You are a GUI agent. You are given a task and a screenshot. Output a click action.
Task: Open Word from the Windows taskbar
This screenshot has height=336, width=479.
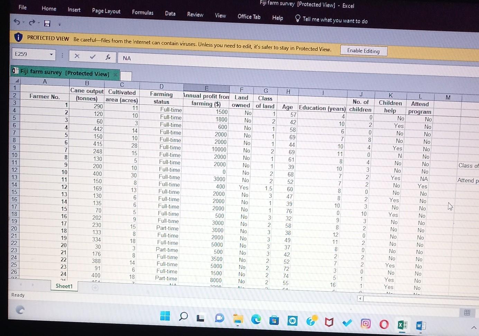point(420,326)
